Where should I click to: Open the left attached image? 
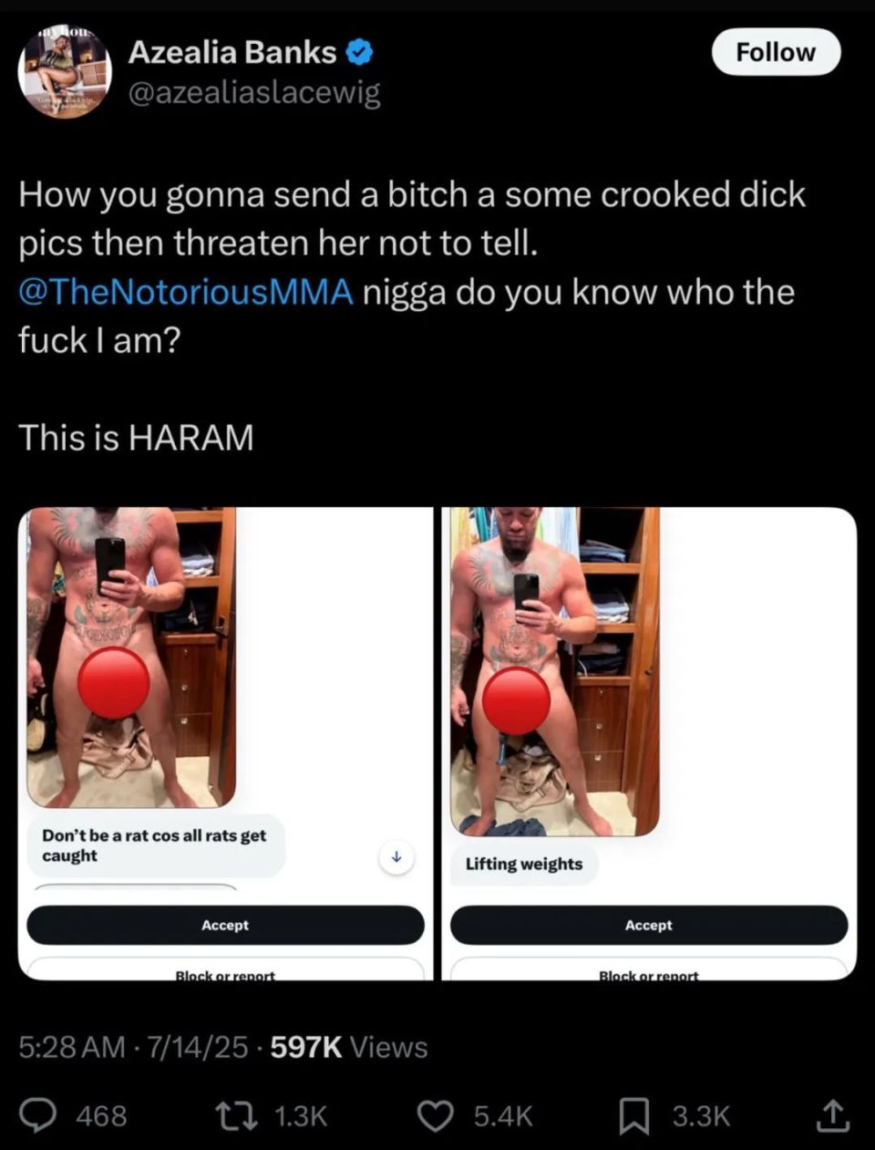tap(225, 743)
